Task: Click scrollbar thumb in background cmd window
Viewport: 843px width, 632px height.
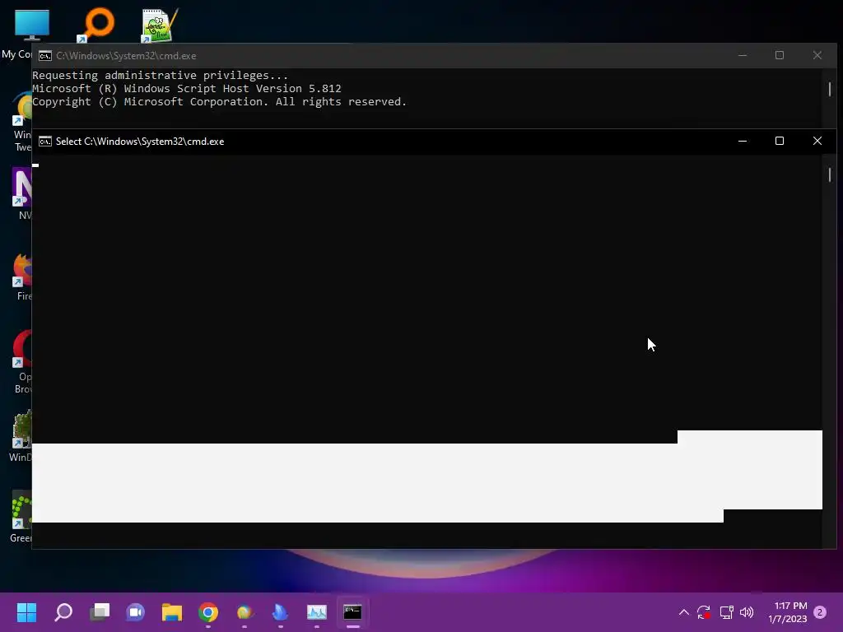Action: tap(830, 89)
